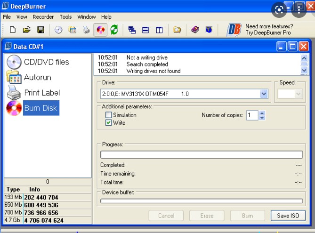Select Burn Disk in the side panel

pyautogui.click(x=33, y=108)
